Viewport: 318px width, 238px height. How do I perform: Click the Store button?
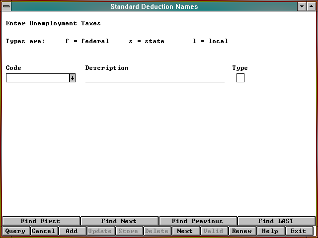pos(128,231)
